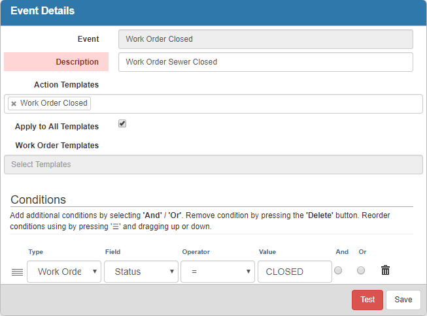Open the Type dropdown showing Work Order
427x316 pixels.
tap(64, 272)
